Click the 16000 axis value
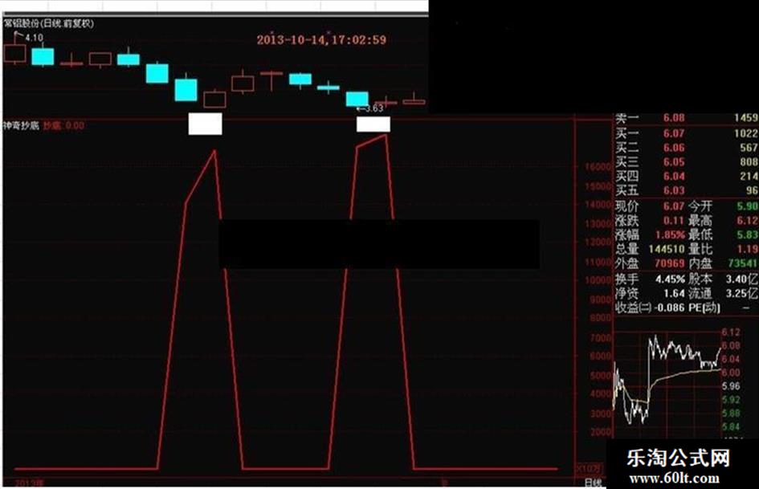 click(x=598, y=166)
